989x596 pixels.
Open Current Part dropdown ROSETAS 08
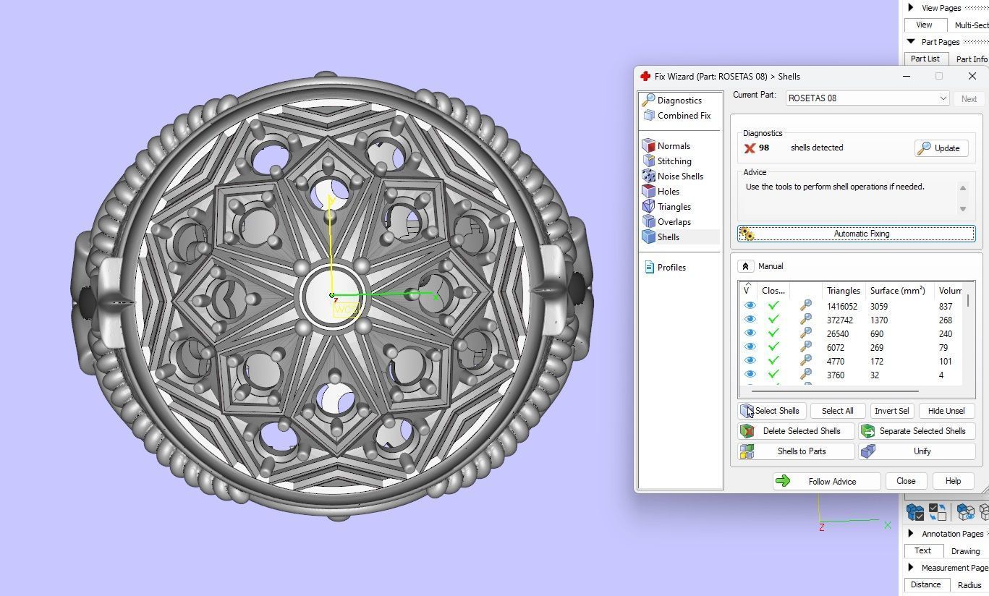[x=867, y=98]
